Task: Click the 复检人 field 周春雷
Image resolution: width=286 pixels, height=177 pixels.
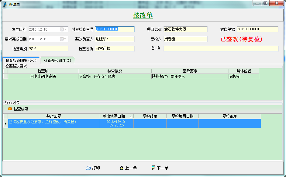Action: click(185, 39)
